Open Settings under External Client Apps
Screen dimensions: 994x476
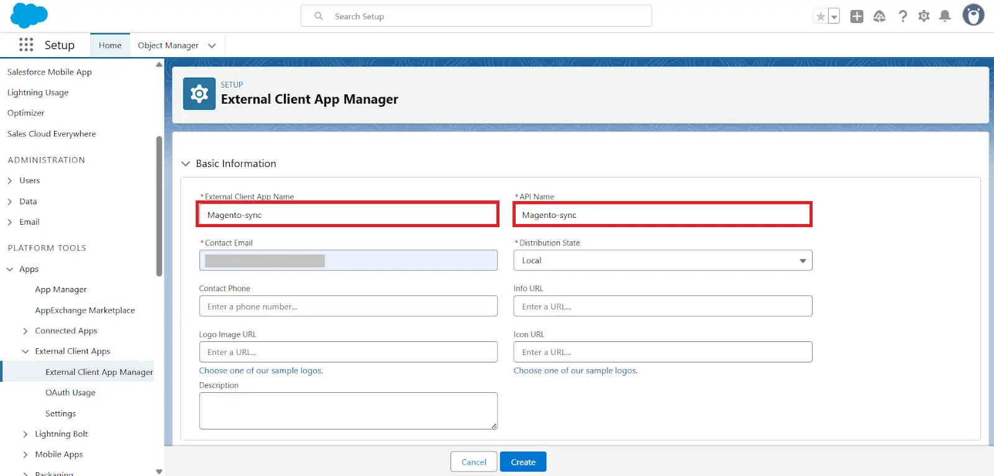tap(61, 413)
